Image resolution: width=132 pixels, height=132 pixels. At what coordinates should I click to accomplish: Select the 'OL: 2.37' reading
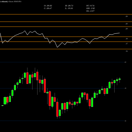[x=90, y=11]
